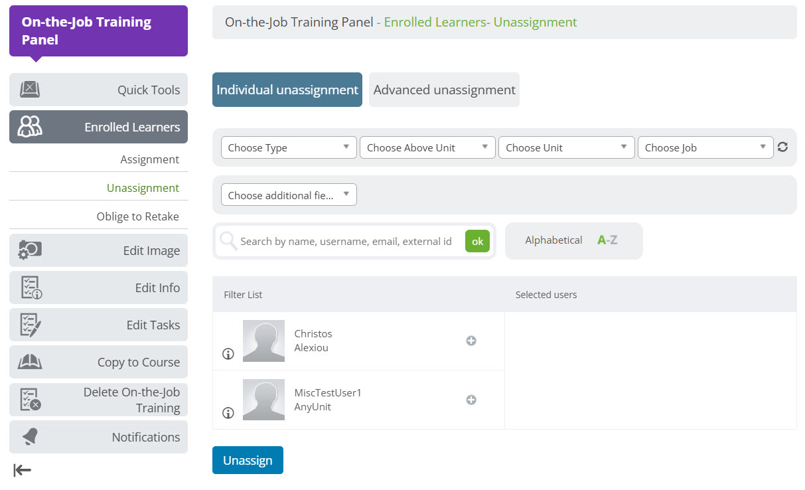This screenshot has width=805, height=490.
Task: Open the Assignment submenu item
Action: [150, 159]
